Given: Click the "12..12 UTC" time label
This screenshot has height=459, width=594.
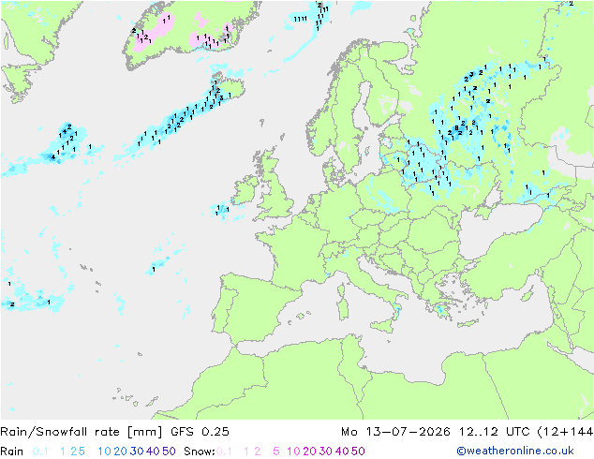Looking at the screenshot, I should pyautogui.click(x=494, y=432).
